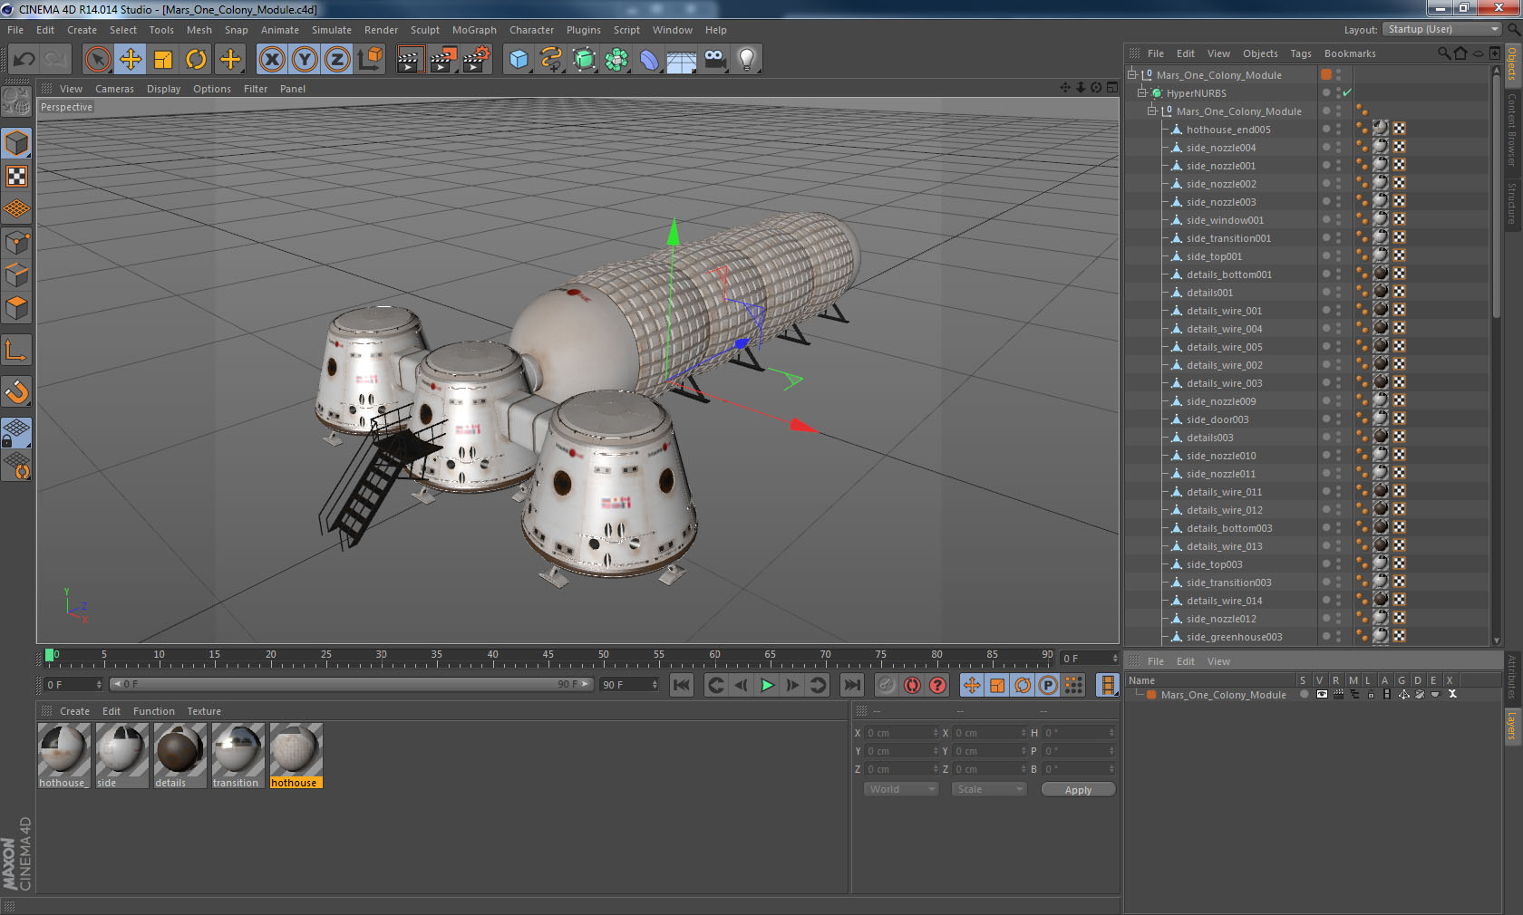Play the animation forward
This screenshot has height=915, width=1523.
click(x=767, y=685)
